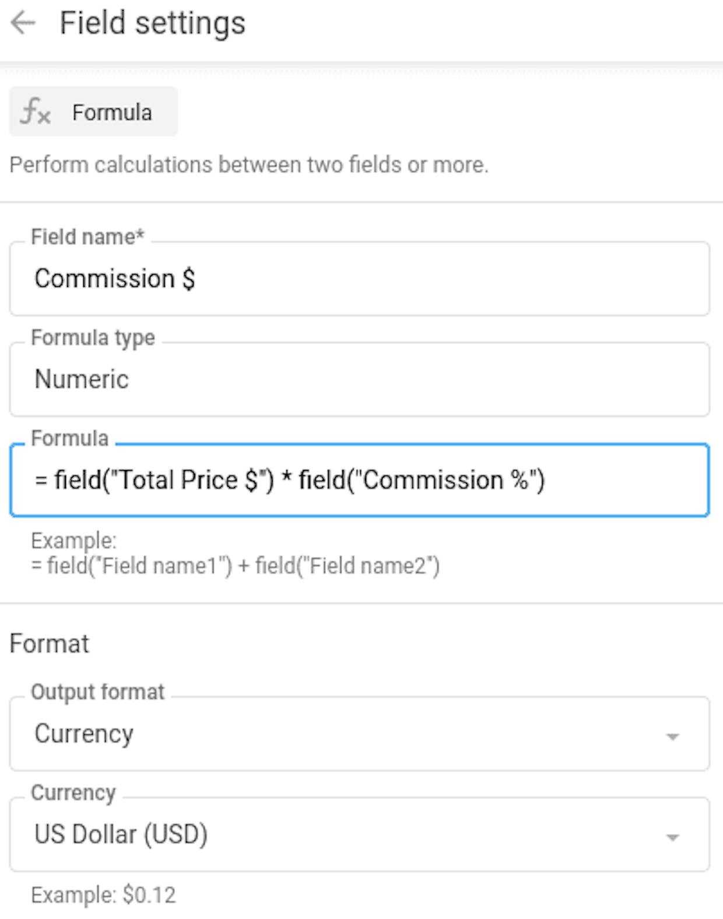Click the formula example hint text
Screen dimensions: 723x919
pos(236,553)
